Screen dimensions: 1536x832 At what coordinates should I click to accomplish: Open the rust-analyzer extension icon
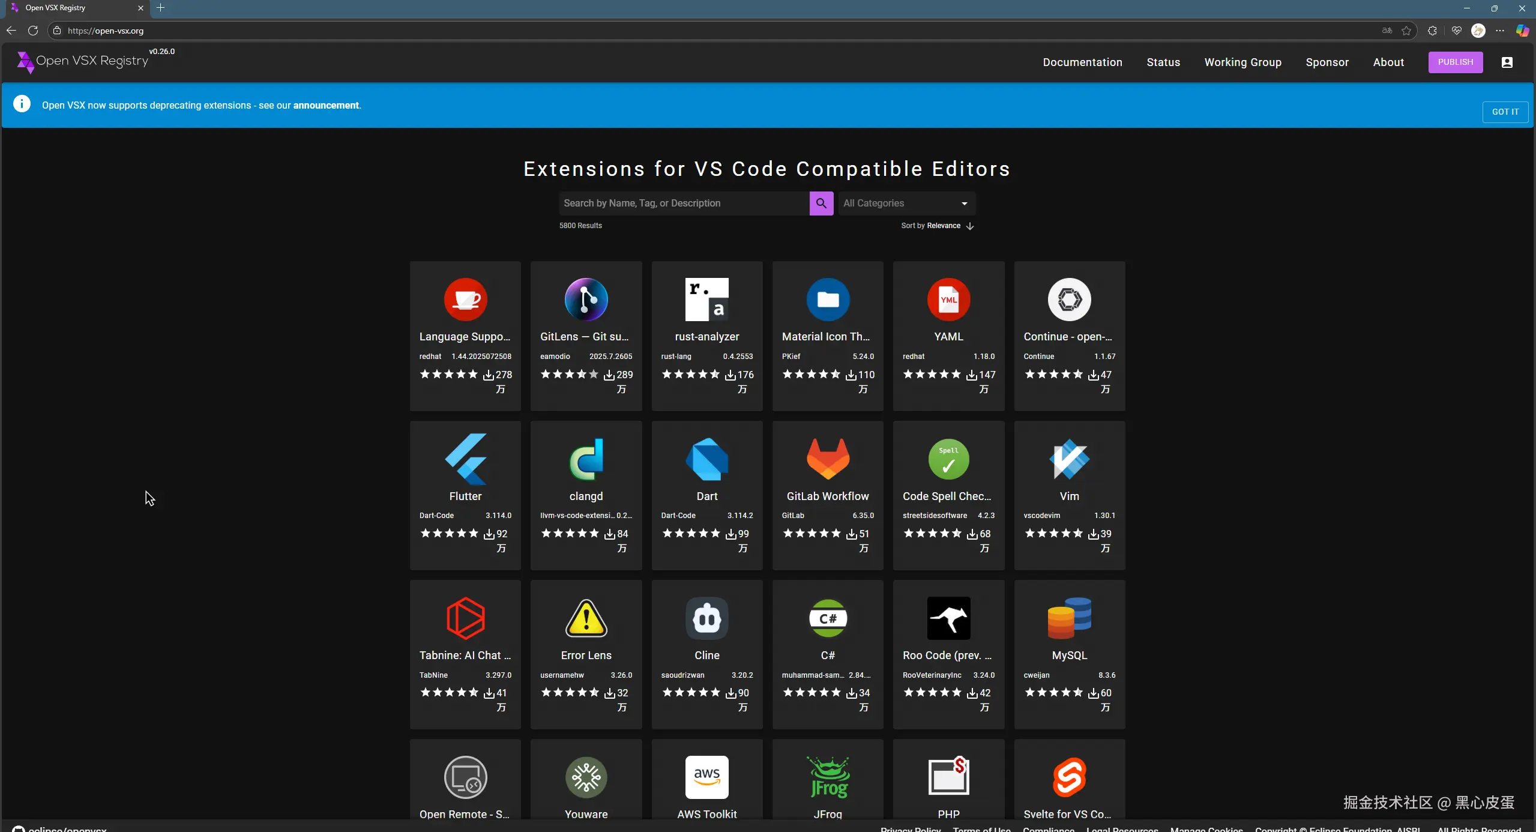point(706,300)
